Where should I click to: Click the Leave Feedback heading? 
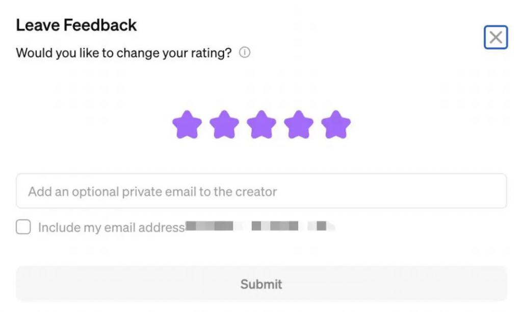coord(76,25)
